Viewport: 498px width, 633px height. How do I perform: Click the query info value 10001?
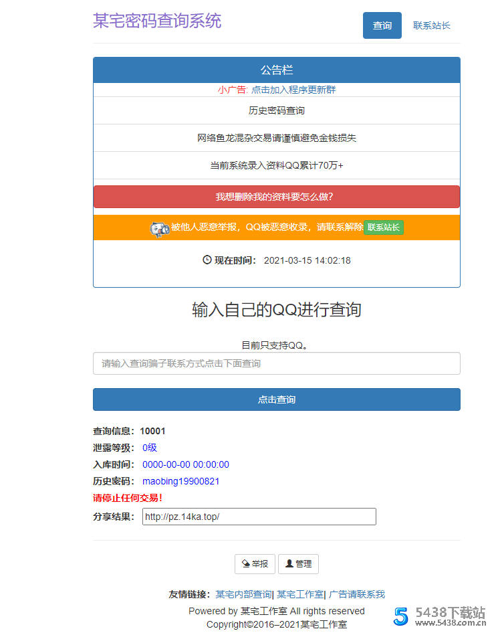[x=152, y=431]
